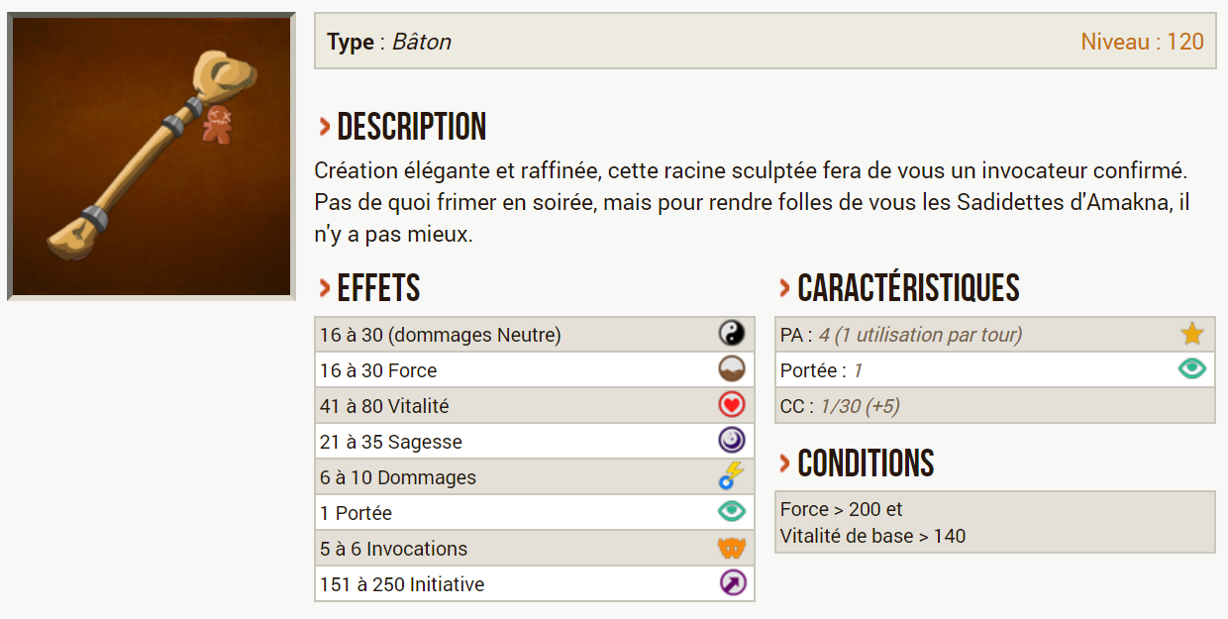Screen dimensions: 1228x619
Task: Click the green eye icon in Effets
Action: pyautogui.click(x=731, y=512)
